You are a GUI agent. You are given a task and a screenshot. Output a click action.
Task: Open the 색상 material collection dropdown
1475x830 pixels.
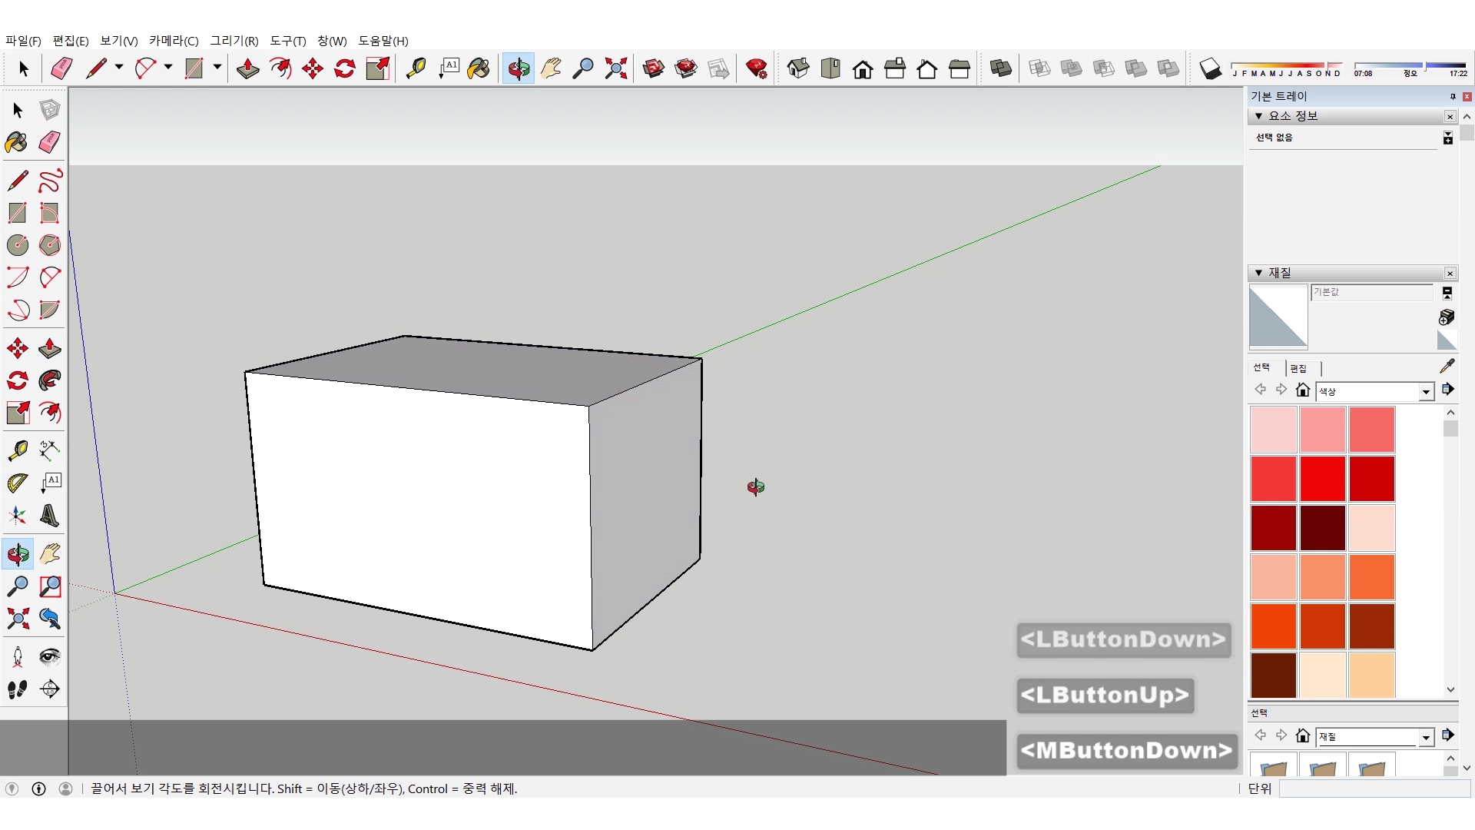click(1426, 392)
